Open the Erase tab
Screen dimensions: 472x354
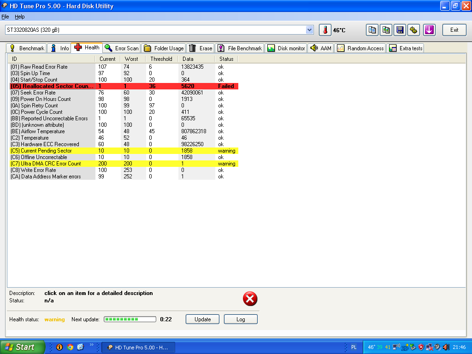pyautogui.click(x=201, y=48)
